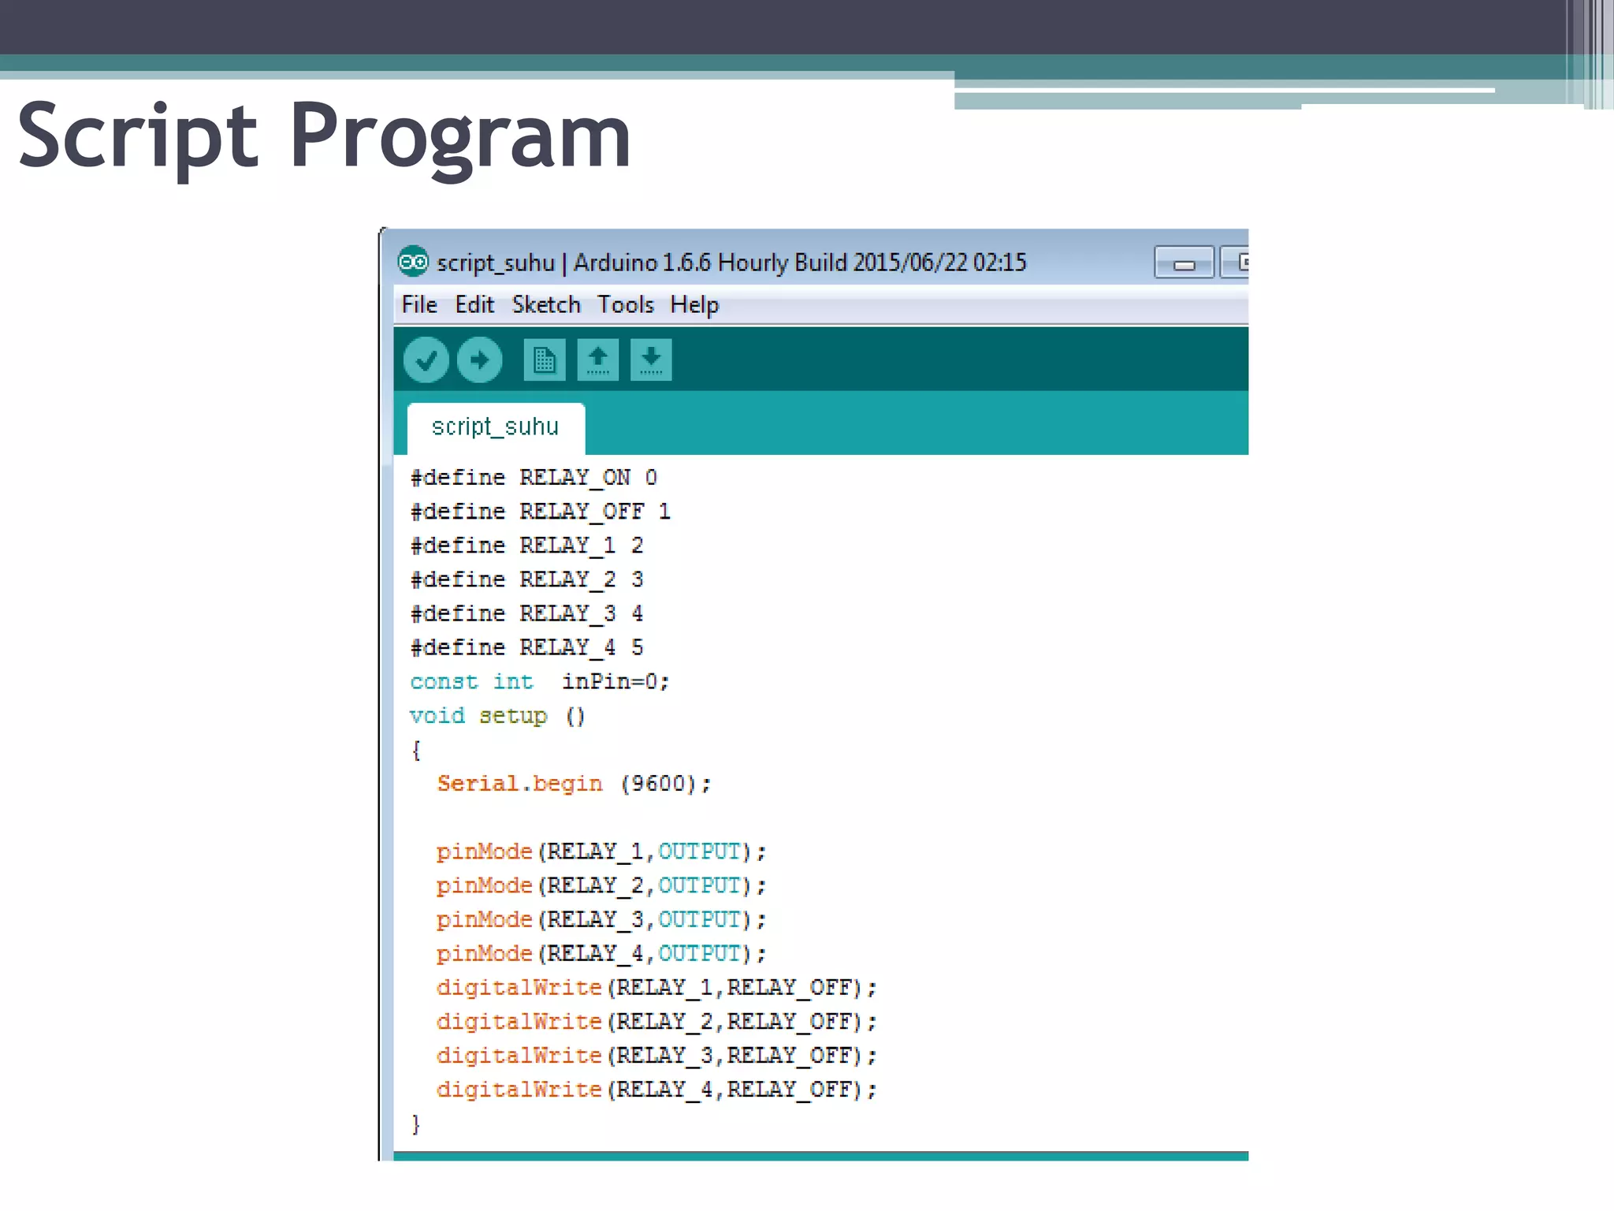This screenshot has height=1211, width=1614.
Task: Click the Arduino logo in title bar
Action: (x=413, y=262)
